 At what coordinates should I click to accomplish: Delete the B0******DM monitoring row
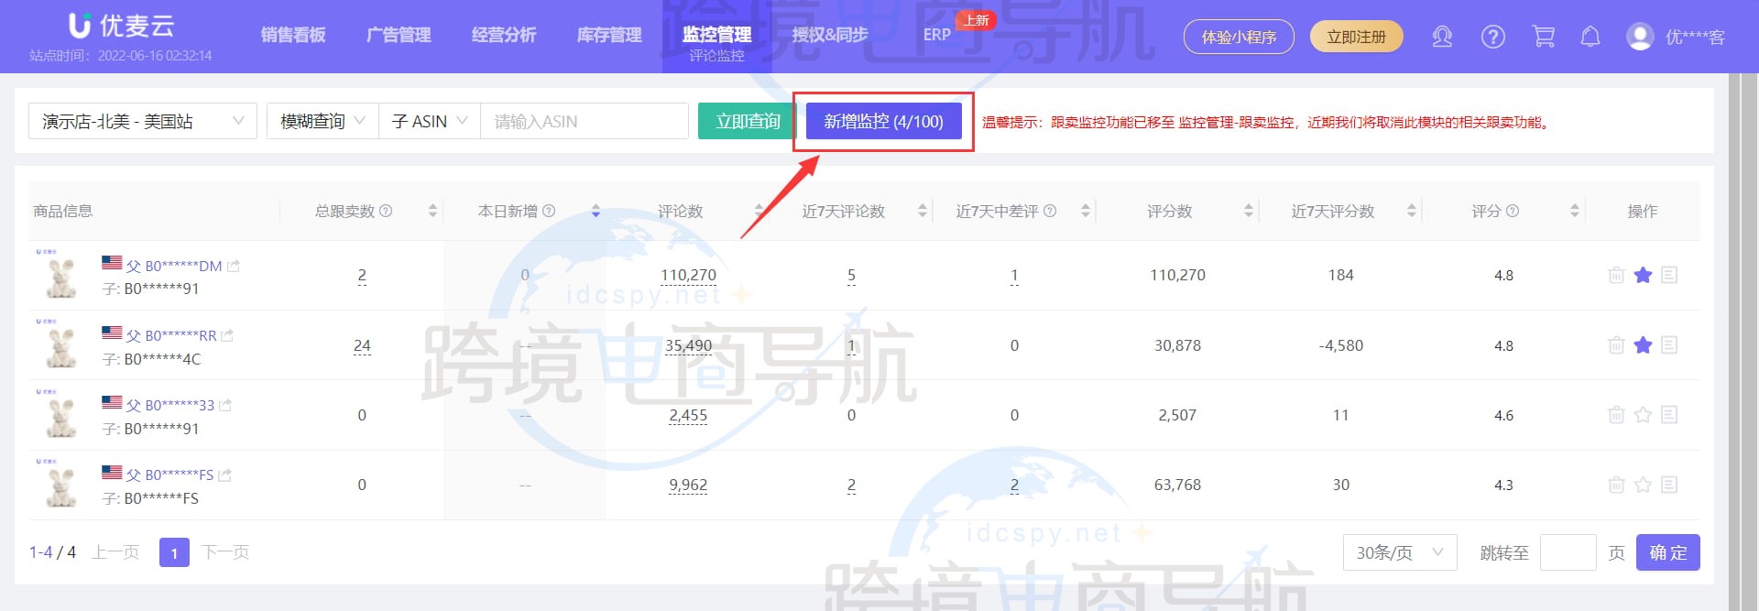click(x=1616, y=275)
